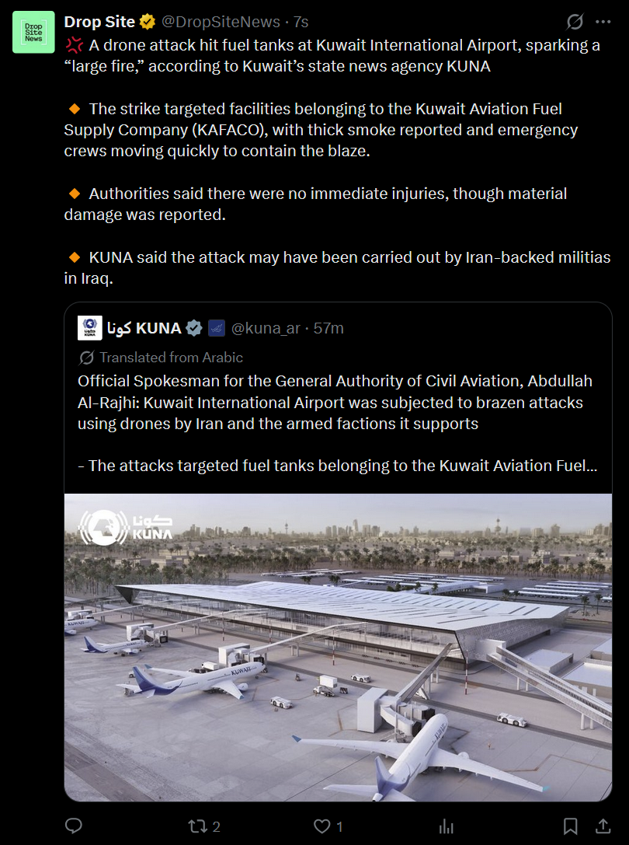This screenshot has width=629, height=845.
Task: Open the @kuna_ar handle
Action: (266, 327)
